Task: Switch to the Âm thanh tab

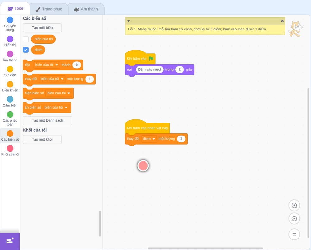Action: click(x=86, y=9)
